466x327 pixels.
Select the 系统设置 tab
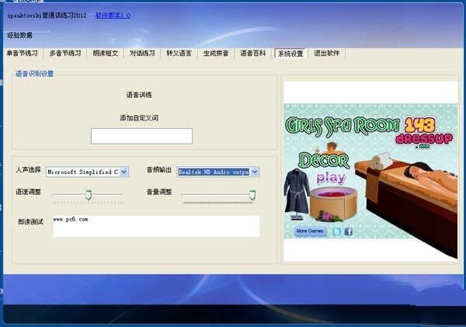coord(290,54)
